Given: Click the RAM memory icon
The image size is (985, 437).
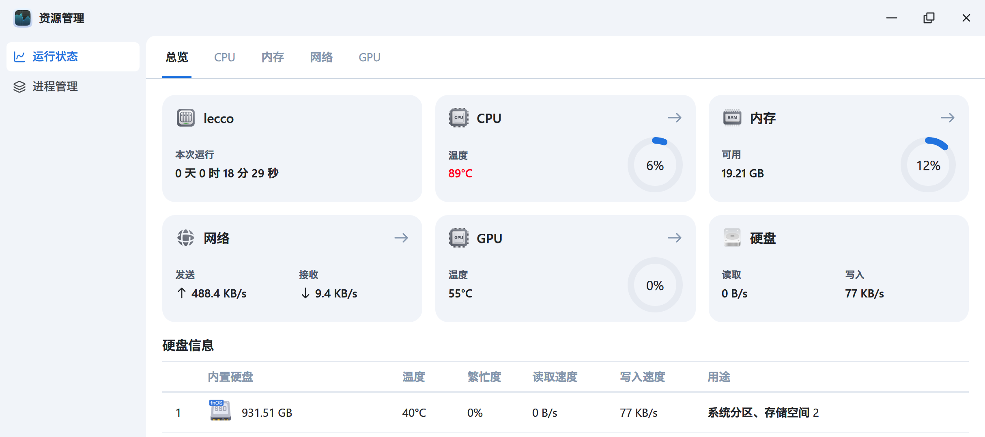Looking at the screenshot, I should click(732, 118).
